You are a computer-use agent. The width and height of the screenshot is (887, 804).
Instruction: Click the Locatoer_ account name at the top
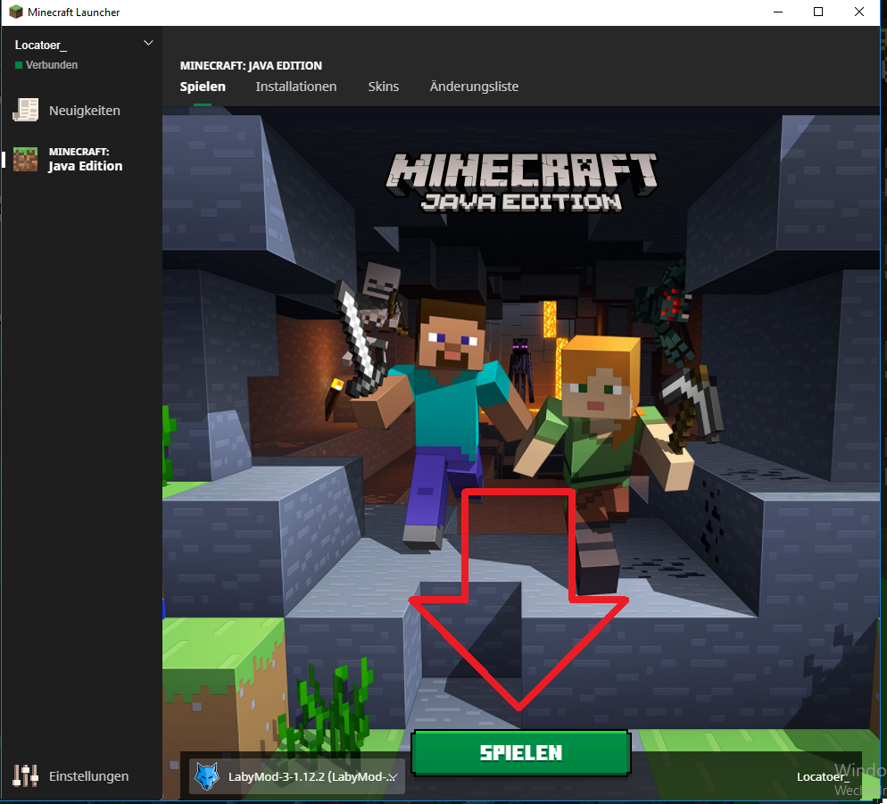coord(40,45)
